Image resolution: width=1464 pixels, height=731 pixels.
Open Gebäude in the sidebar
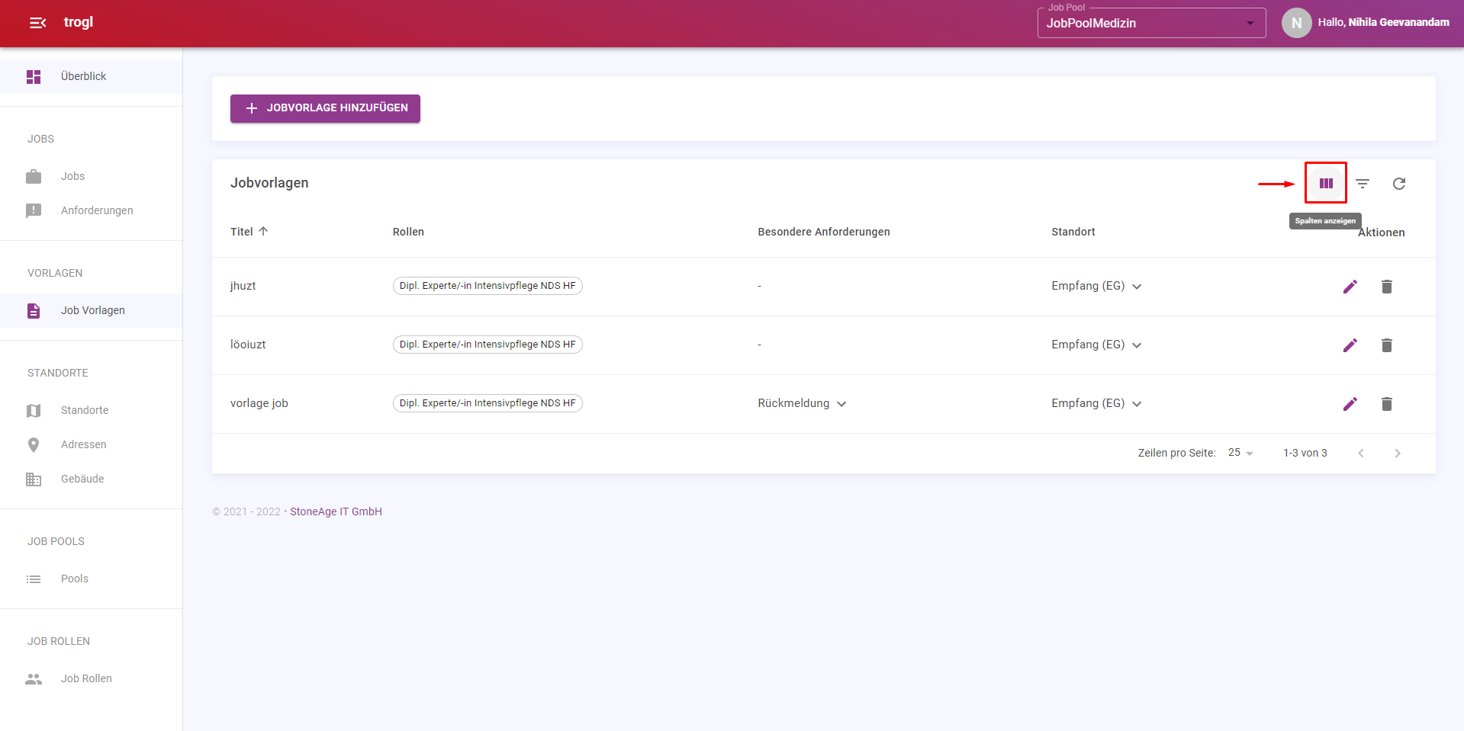[91, 479]
